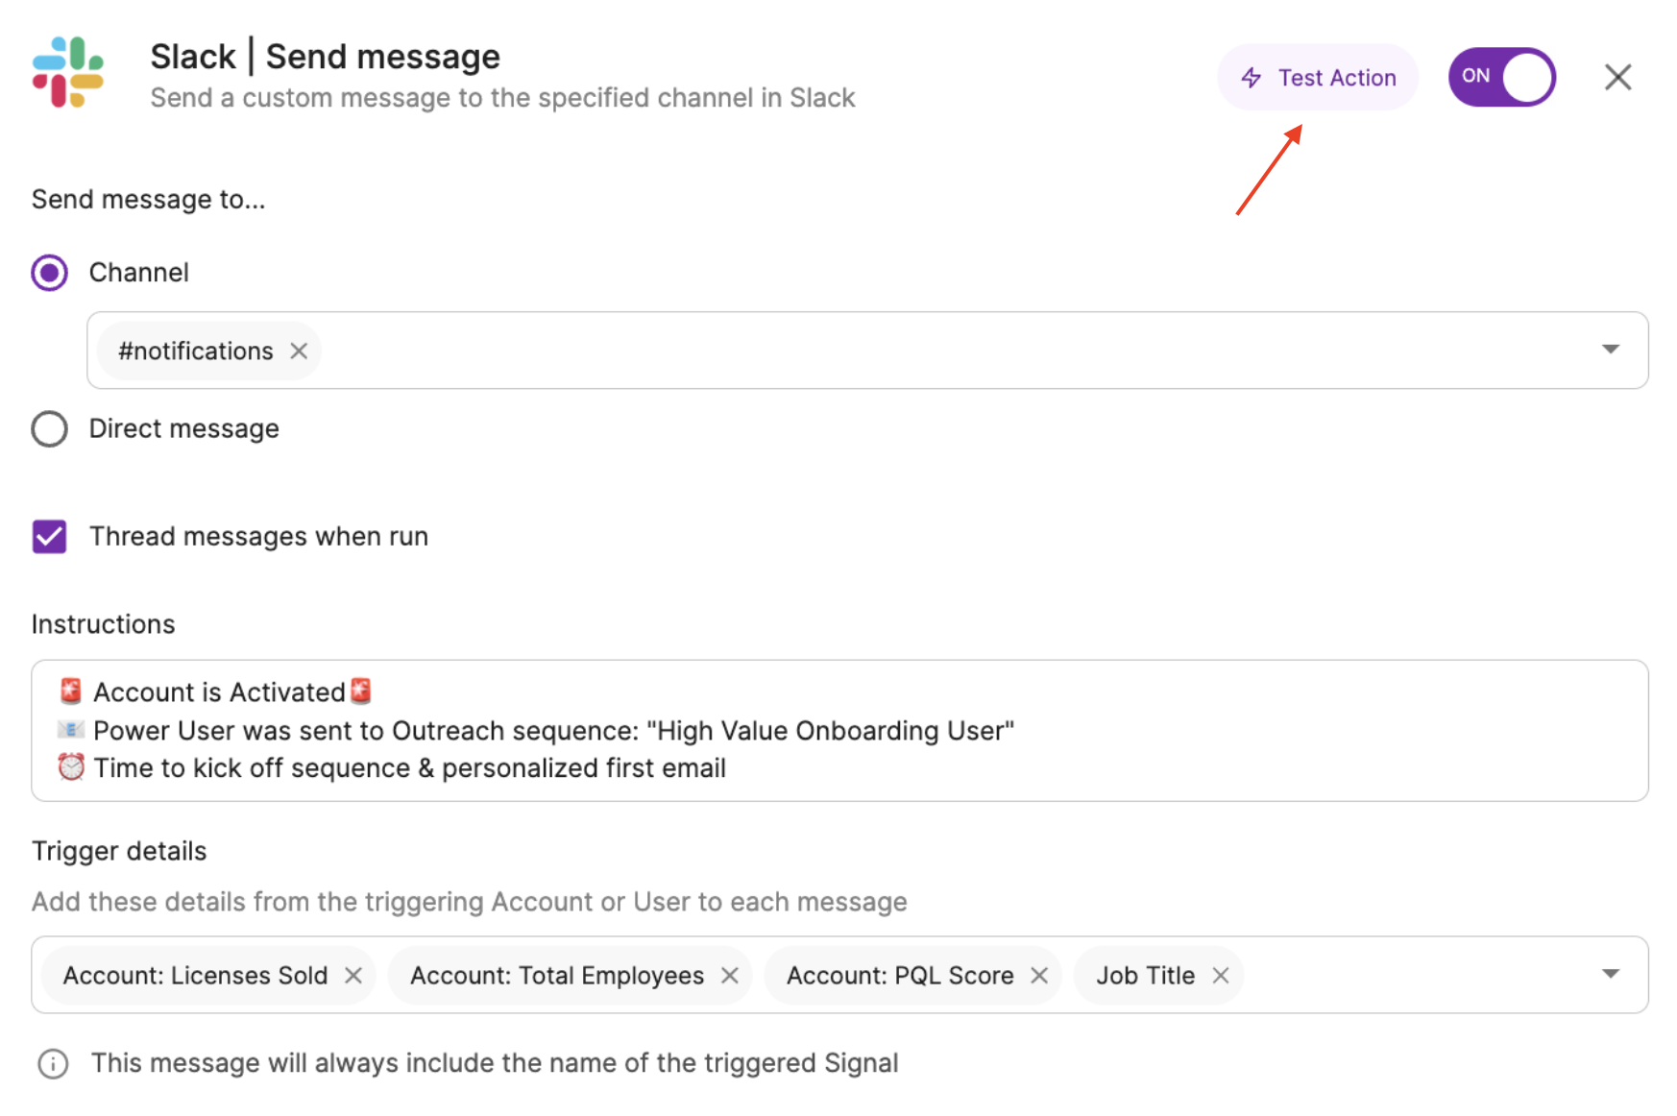
Task: Expand the channel selection dropdown arrow
Action: coord(1611,350)
